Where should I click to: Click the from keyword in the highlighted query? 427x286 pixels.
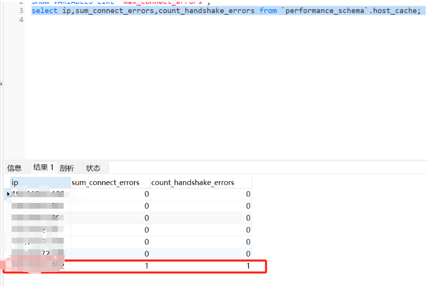pyautogui.click(x=268, y=11)
